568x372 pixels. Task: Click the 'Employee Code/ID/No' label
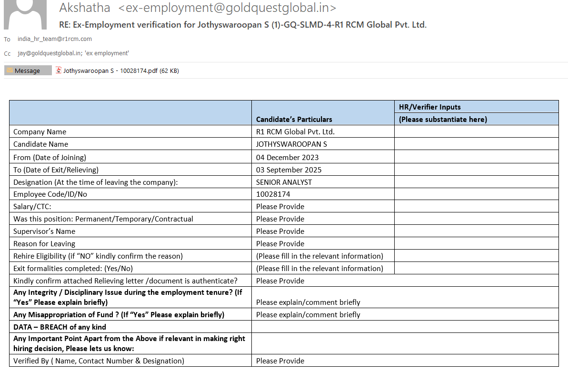(50, 194)
